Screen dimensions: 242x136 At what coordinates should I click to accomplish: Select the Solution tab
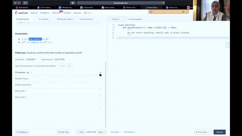point(44,19)
